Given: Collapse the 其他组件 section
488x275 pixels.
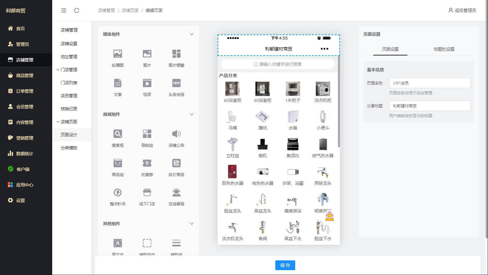Looking at the screenshot, I should point(192,224).
